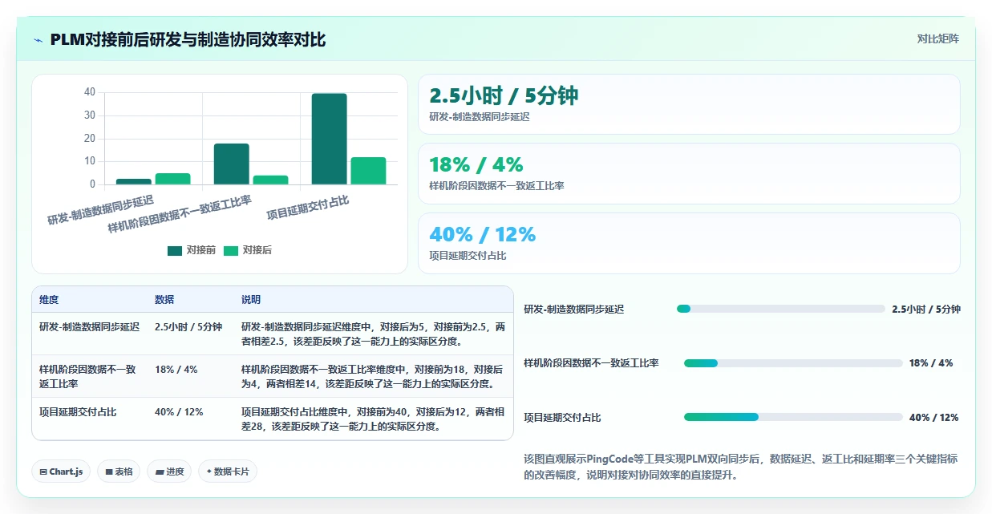The image size is (992, 514).
Task: Click the Chart.js tag chip
Action: click(61, 472)
